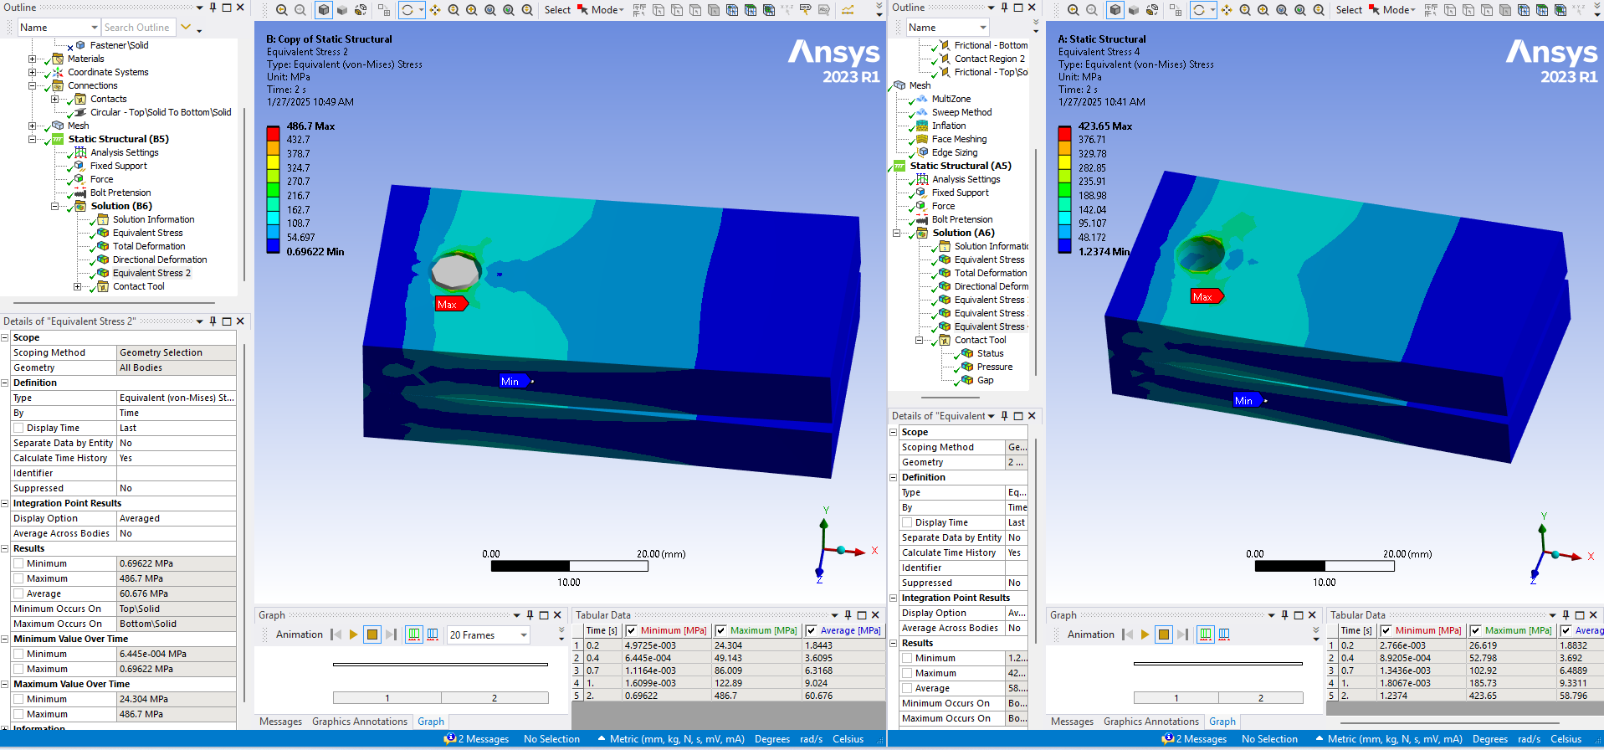Click the red color band in the left stress legend
Screen dimensions: 1604x750
coord(273,133)
